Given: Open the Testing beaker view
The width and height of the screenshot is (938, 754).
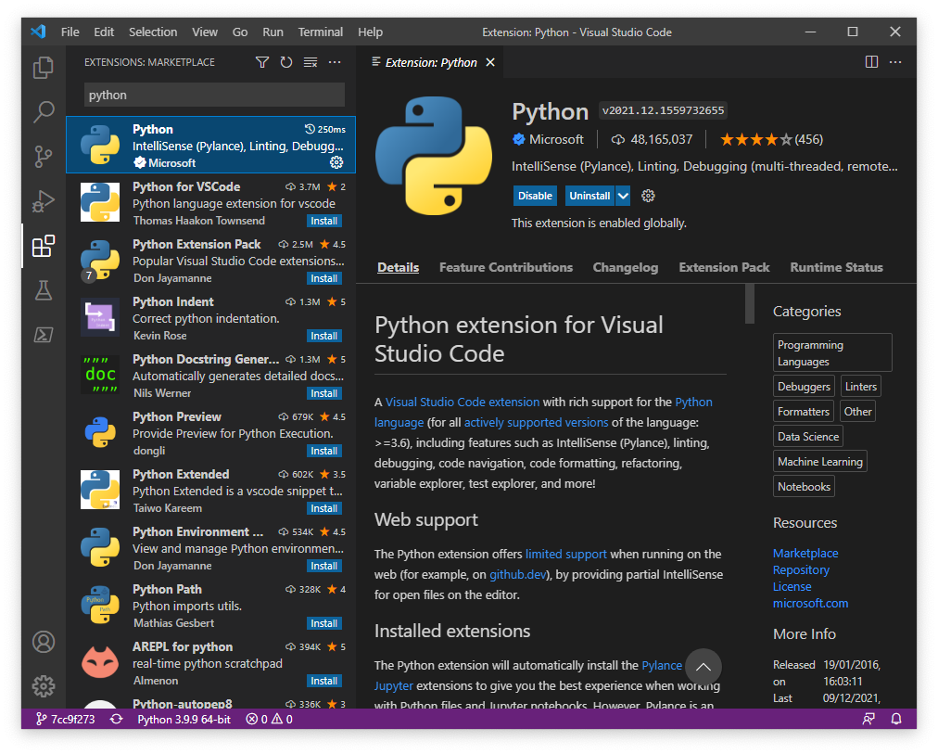Looking at the screenshot, I should (43, 290).
